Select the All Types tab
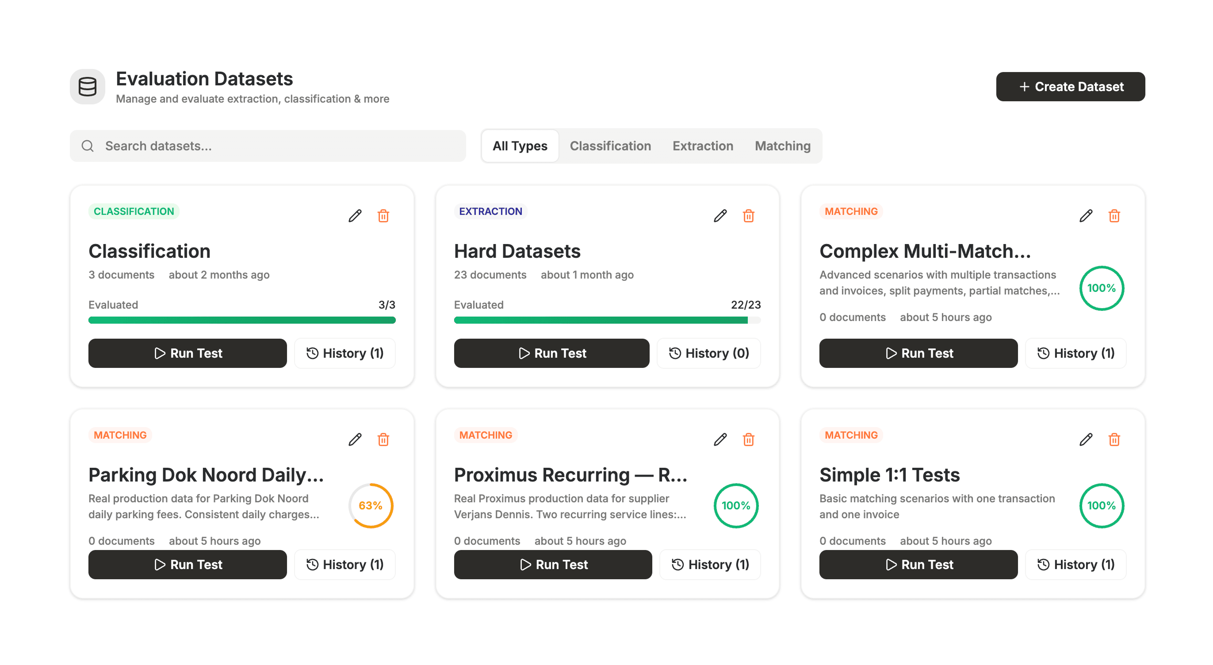1213x665 pixels. click(520, 146)
